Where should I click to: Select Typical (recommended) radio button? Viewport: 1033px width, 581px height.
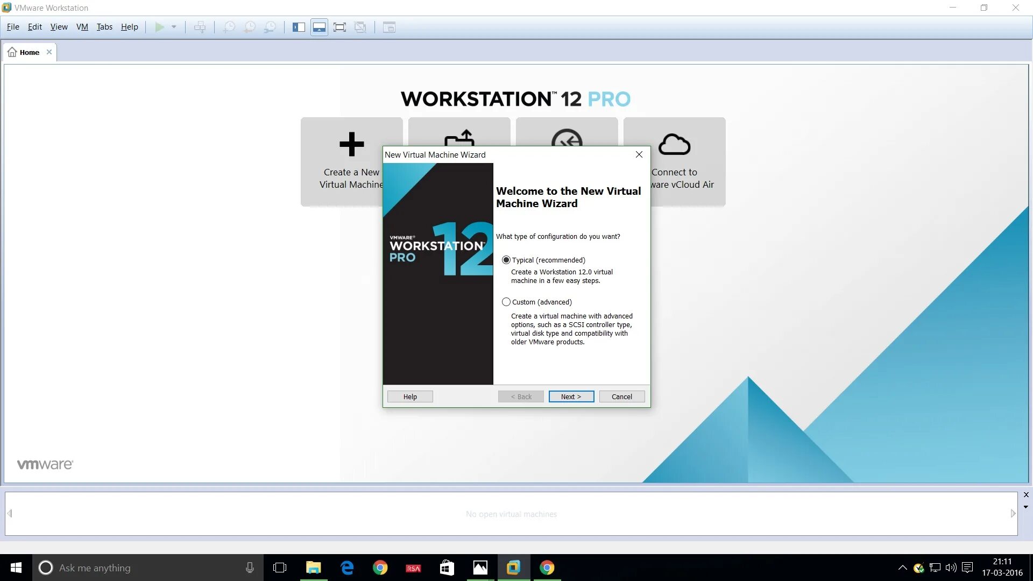click(506, 260)
